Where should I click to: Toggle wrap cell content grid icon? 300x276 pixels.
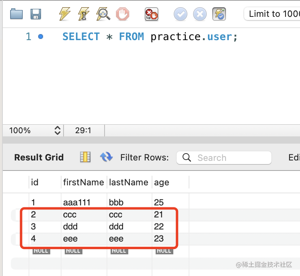(x=85, y=157)
